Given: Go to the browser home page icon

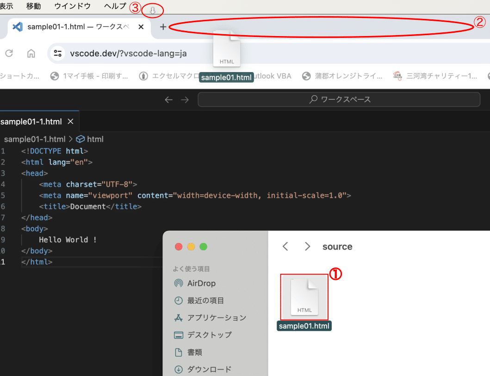Looking at the screenshot, I should (x=31, y=54).
